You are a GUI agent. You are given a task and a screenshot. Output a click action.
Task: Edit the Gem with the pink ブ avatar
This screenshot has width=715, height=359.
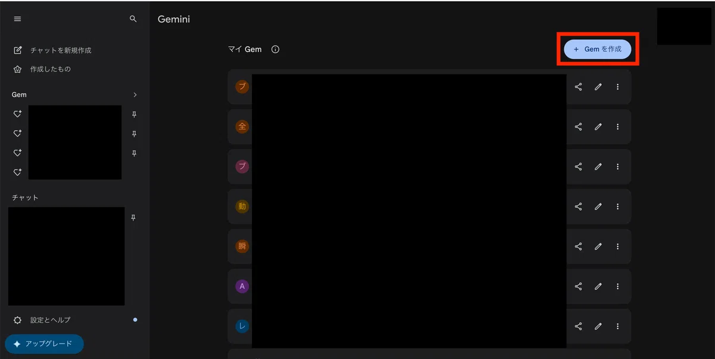coord(598,167)
